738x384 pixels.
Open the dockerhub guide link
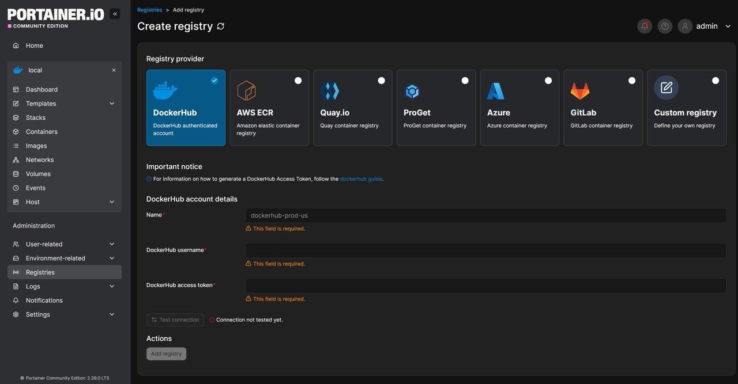pos(361,179)
